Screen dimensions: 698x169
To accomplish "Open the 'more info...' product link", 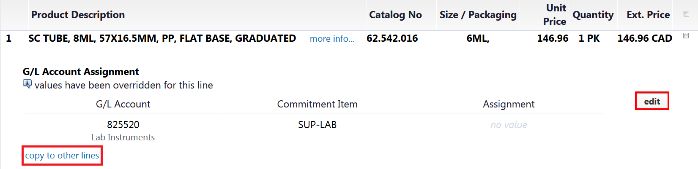I will pyautogui.click(x=332, y=39).
